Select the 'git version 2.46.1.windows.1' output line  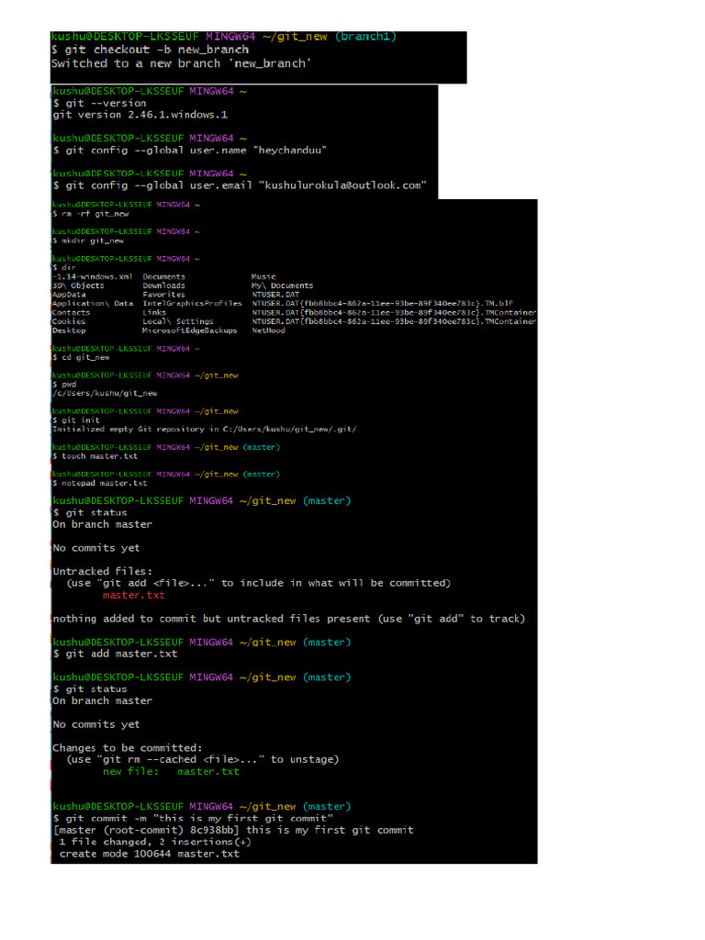tap(140, 115)
